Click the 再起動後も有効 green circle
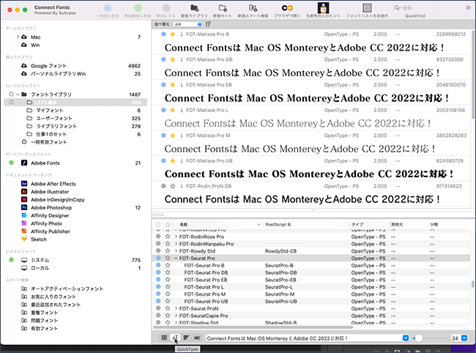 click(138, 8)
